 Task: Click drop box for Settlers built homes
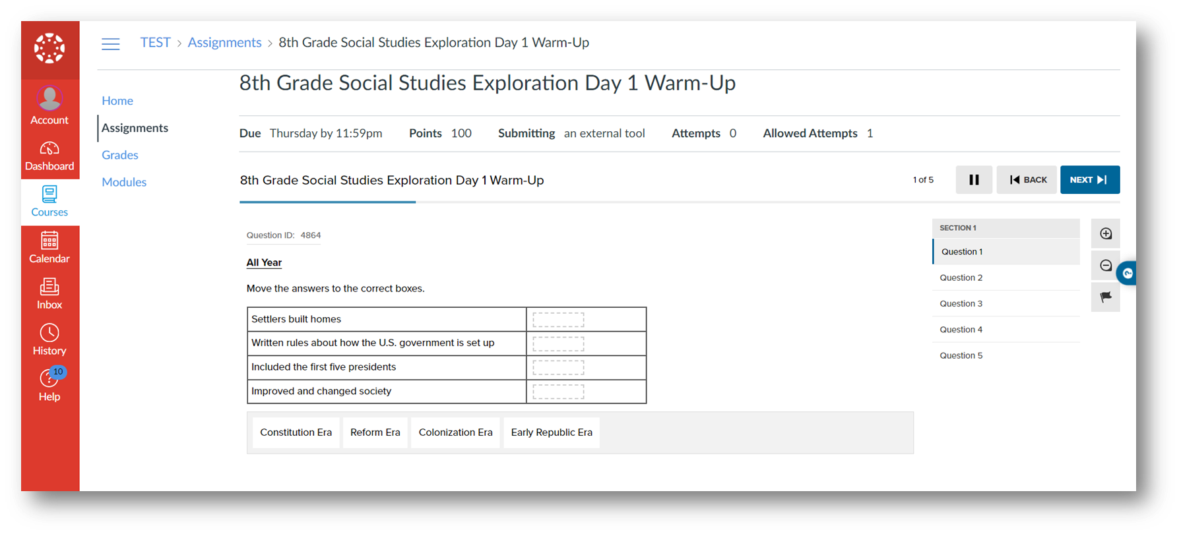558,320
